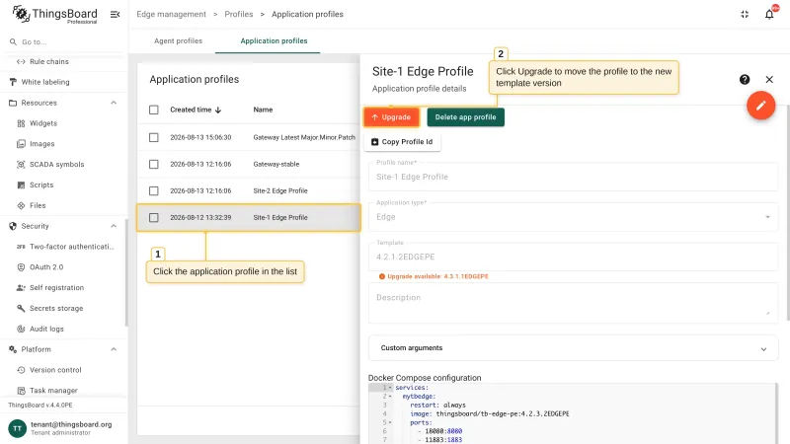Expand the Custom arguments section
The image size is (790, 444).
click(574, 348)
